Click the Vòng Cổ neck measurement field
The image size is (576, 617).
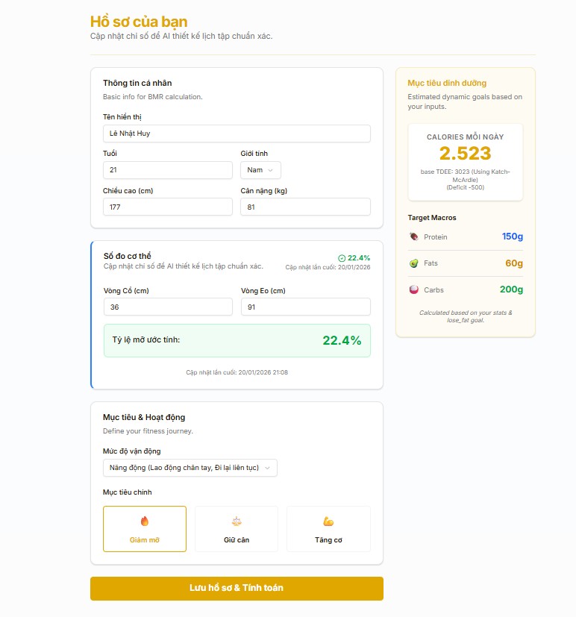click(x=168, y=307)
